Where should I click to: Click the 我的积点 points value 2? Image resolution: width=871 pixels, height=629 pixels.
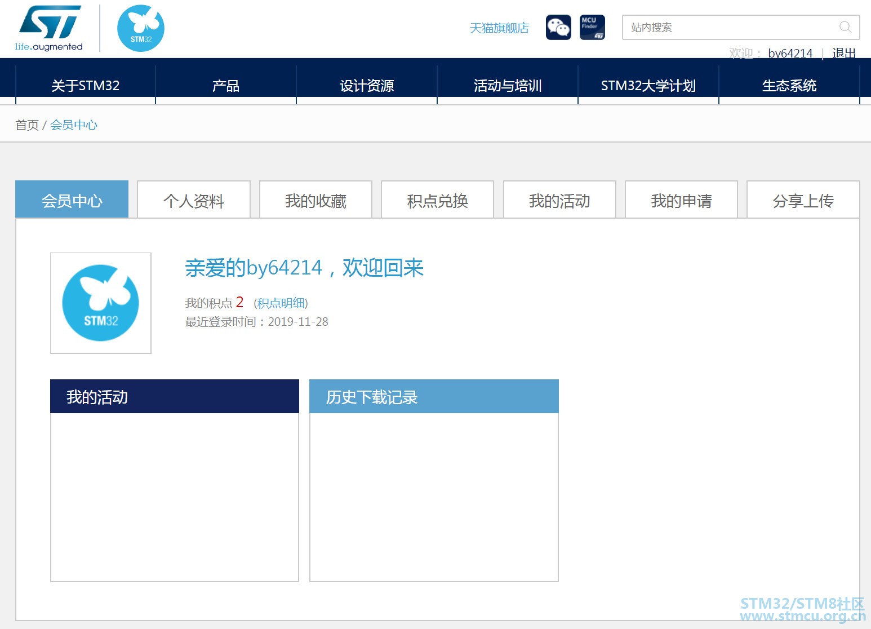coord(239,303)
